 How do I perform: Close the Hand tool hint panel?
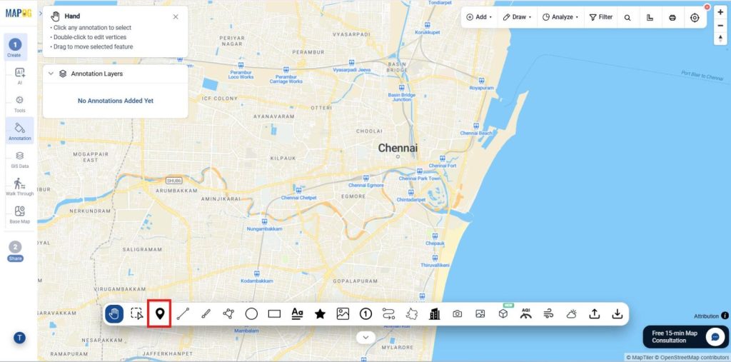pos(176,17)
